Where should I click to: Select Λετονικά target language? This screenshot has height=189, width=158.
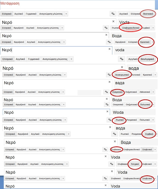point(136,75)
